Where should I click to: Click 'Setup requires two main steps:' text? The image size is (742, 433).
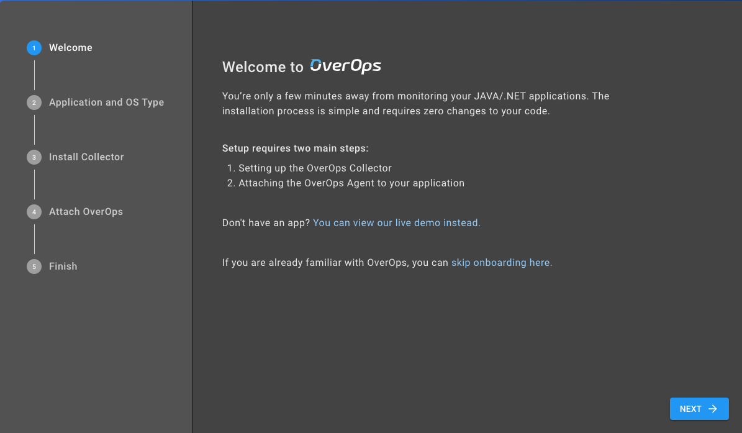[x=296, y=148]
